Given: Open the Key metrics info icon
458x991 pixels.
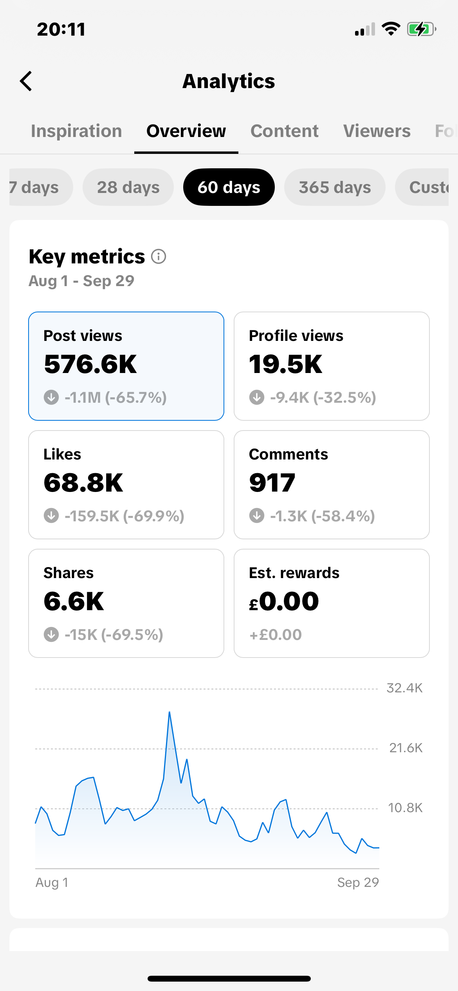Looking at the screenshot, I should click(159, 257).
